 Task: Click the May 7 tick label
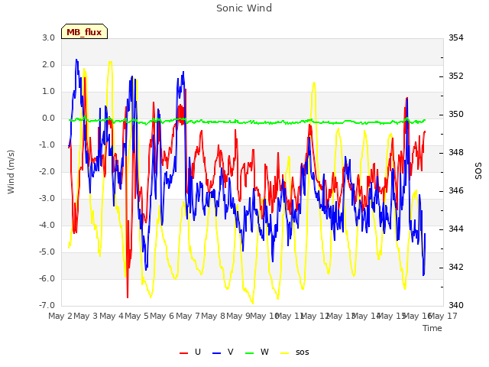(187, 316)
